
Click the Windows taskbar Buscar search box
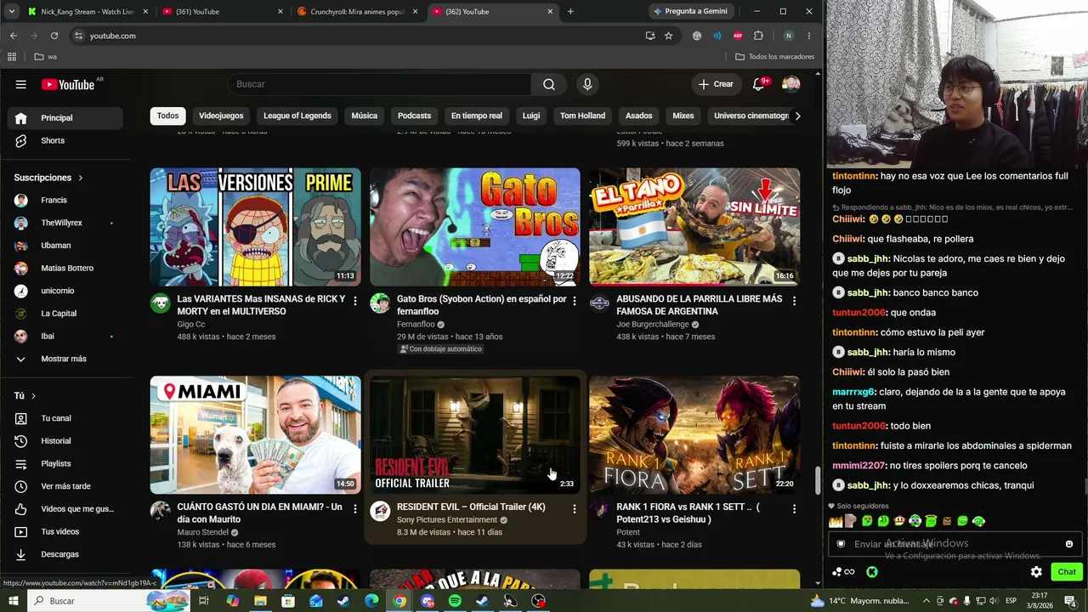point(109,601)
